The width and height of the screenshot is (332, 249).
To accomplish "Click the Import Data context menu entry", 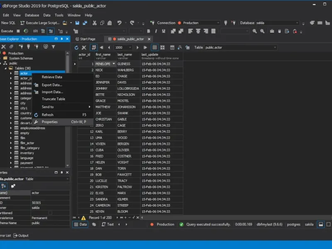I will [x=63, y=92].
